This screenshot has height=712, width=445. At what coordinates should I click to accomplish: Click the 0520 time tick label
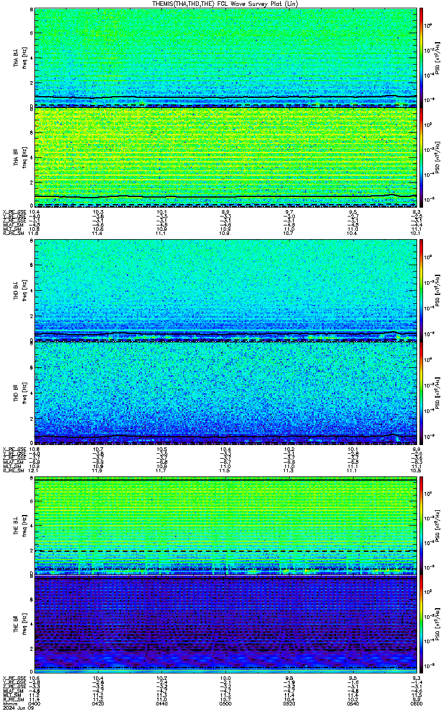point(290,704)
